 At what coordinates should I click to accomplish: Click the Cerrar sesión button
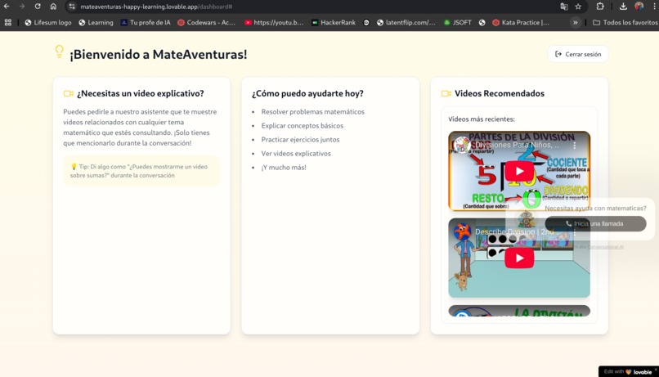tap(578, 54)
